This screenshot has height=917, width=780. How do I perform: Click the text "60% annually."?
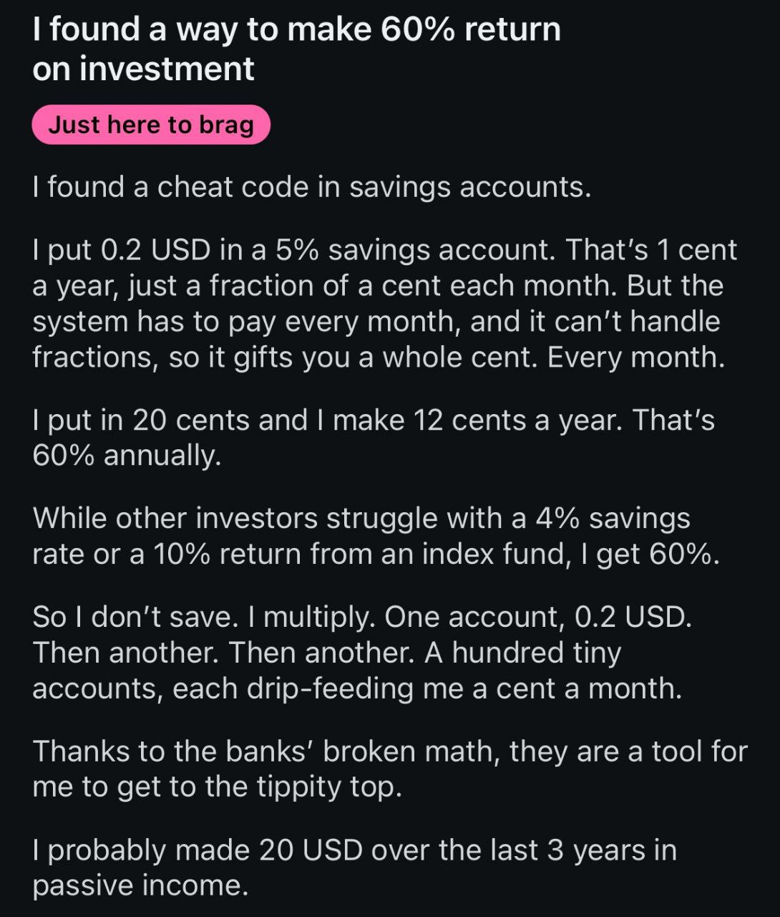coord(127,455)
